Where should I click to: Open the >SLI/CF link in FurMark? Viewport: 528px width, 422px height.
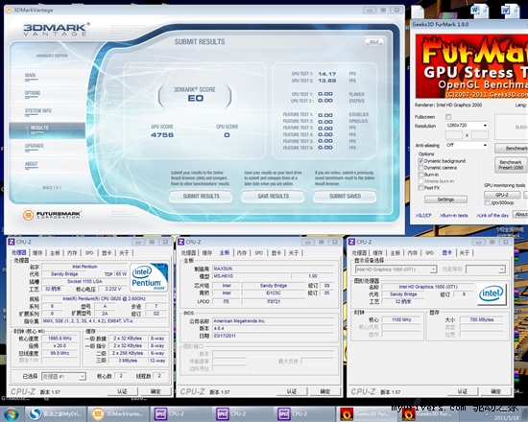tap(423, 216)
